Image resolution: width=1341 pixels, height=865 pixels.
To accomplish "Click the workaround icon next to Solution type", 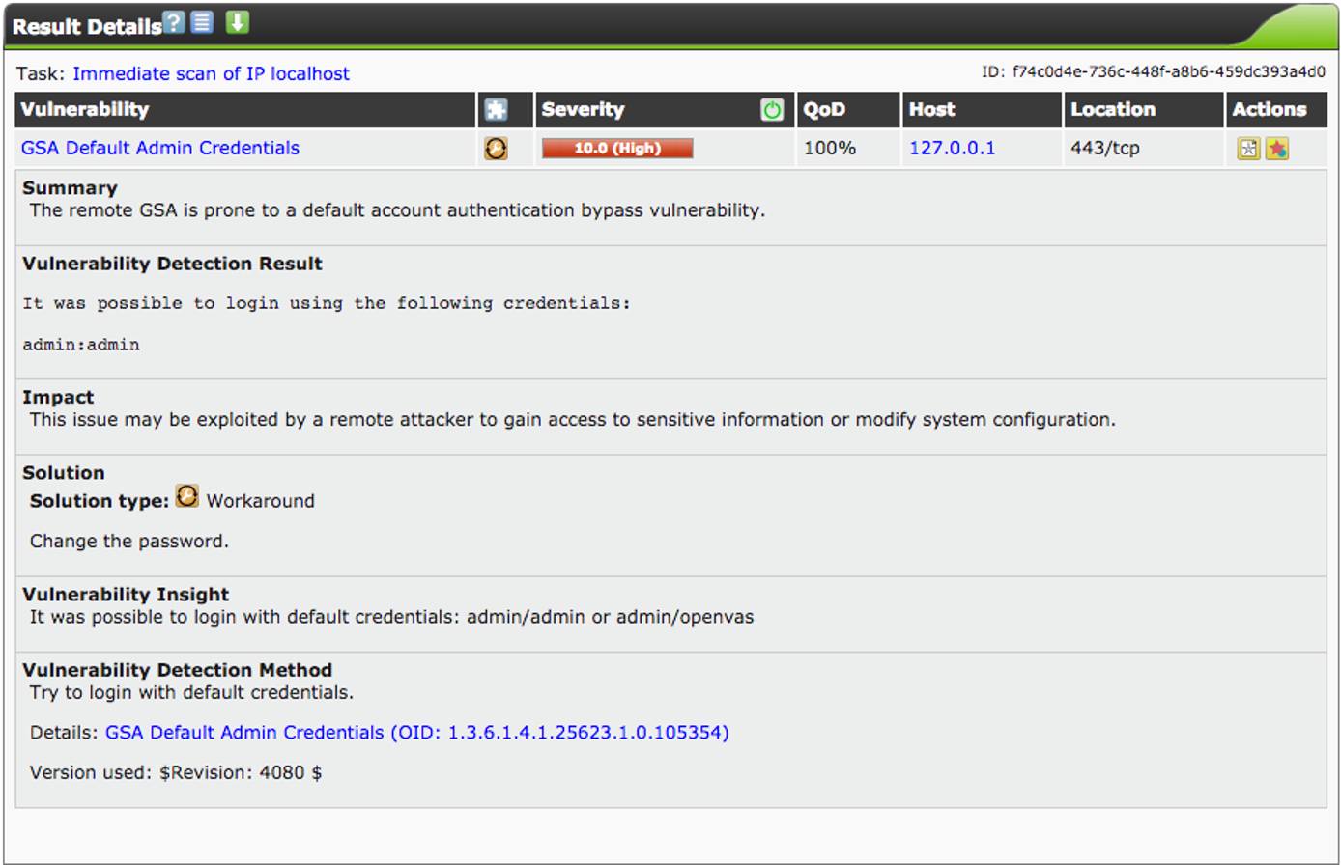I will coord(187,496).
